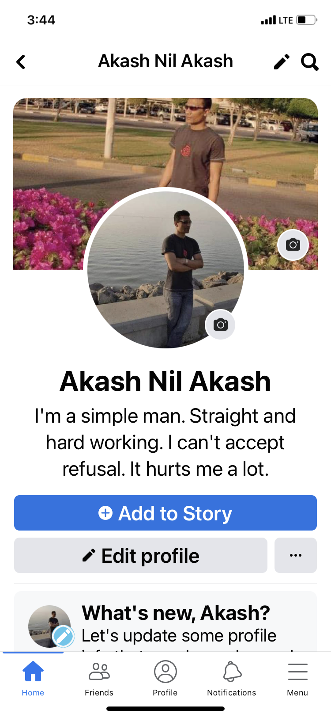The image size is (331, 718).
Task: Open the Friends tab
Action: coord(99,679)
